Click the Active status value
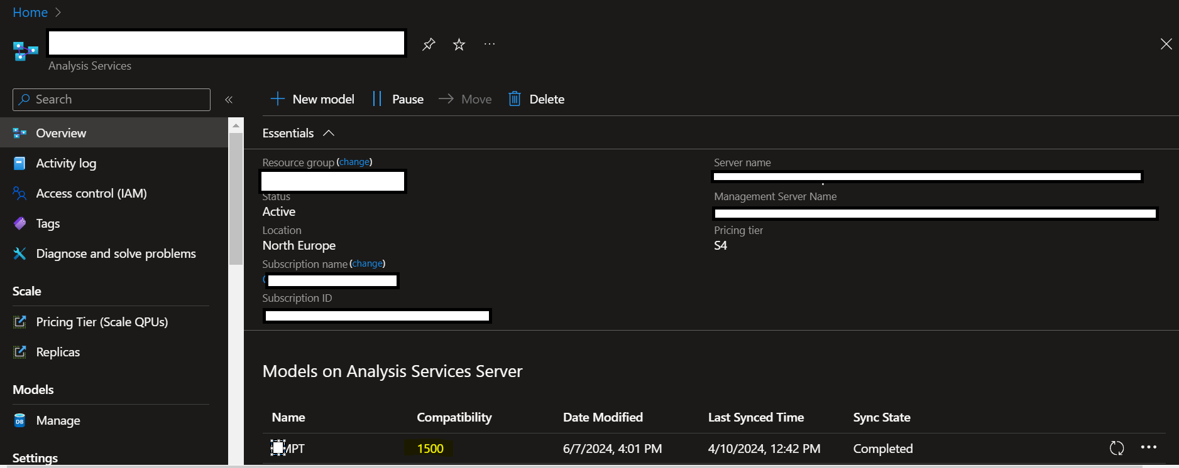 click(x=279, y=211)
